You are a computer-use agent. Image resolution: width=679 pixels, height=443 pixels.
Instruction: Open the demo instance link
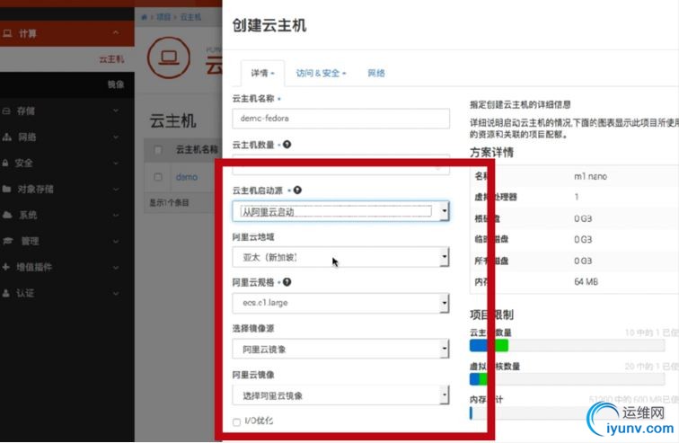click(x=187, y=177)
